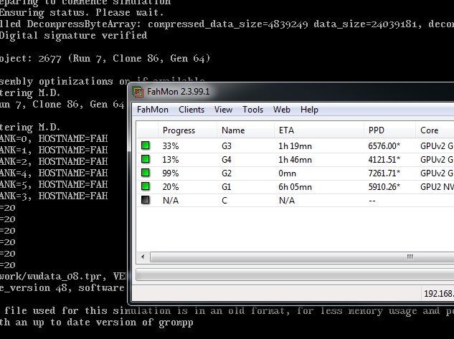Image resolution: width=454 pixels, height=339 pixels.
Task: Click the FahMon application icon in title bar
Action: [x=138, y=92]
